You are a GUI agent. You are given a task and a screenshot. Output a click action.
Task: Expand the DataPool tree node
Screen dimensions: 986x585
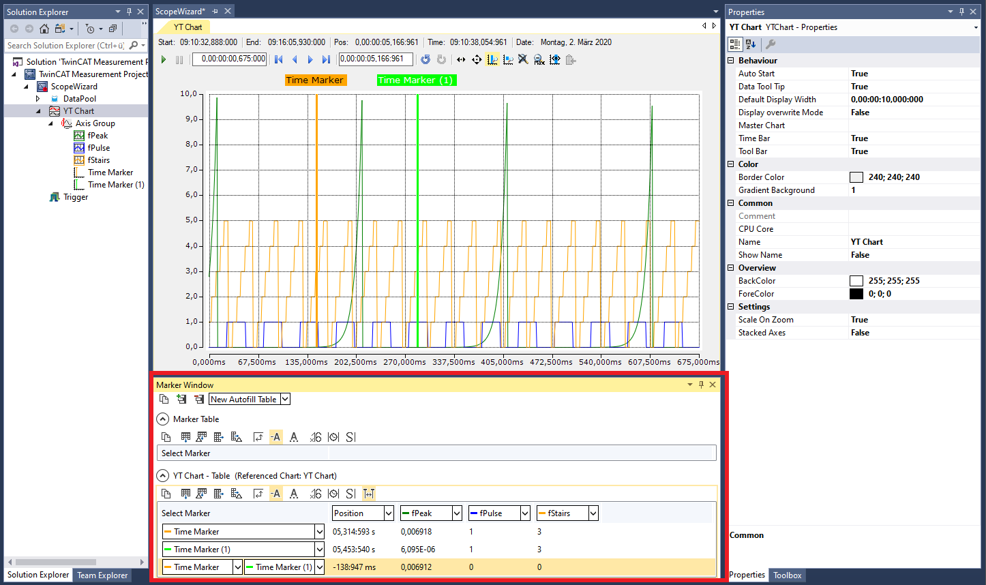(x=38, y=99)
